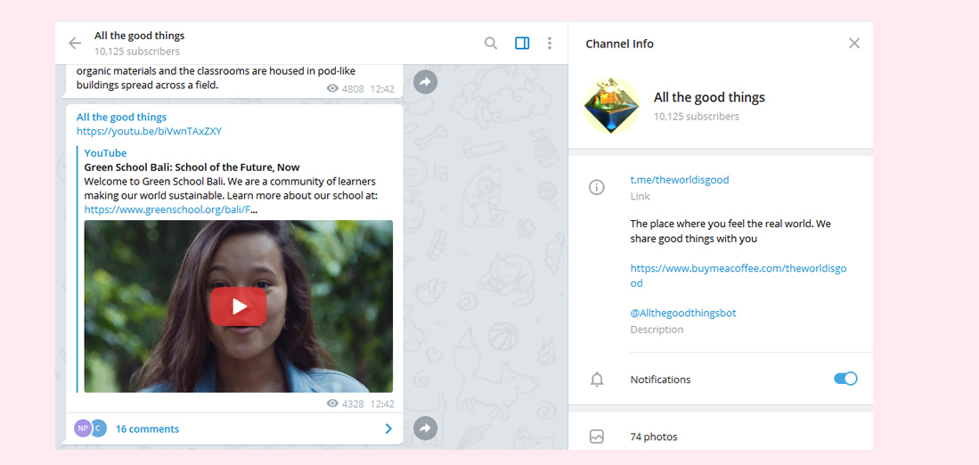The image size is (979, 465).
Task: Click the Channel Info heading
Action: pyautogui.click(x=619, y=44)
